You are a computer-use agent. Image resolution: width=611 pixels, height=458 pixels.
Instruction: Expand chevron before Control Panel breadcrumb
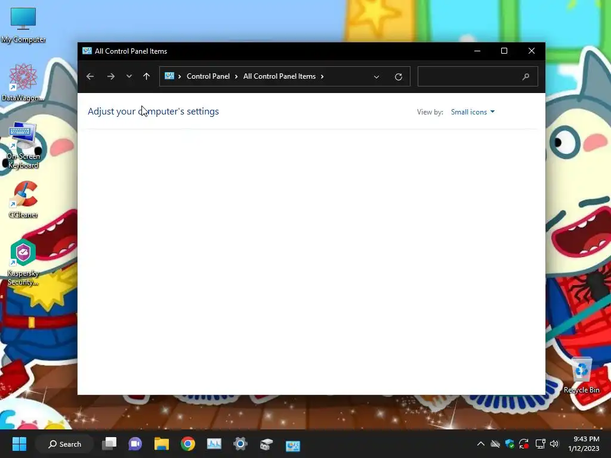point(180,76)
